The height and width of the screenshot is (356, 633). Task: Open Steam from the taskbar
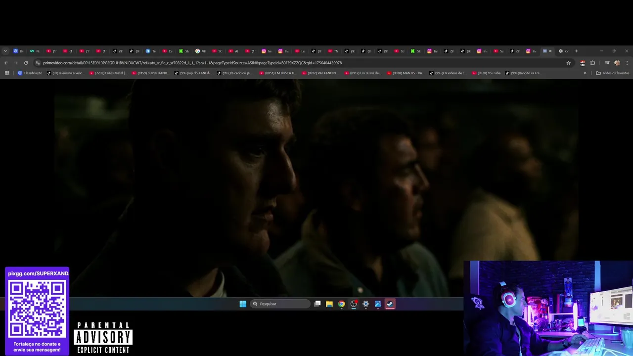pos(390,304)
